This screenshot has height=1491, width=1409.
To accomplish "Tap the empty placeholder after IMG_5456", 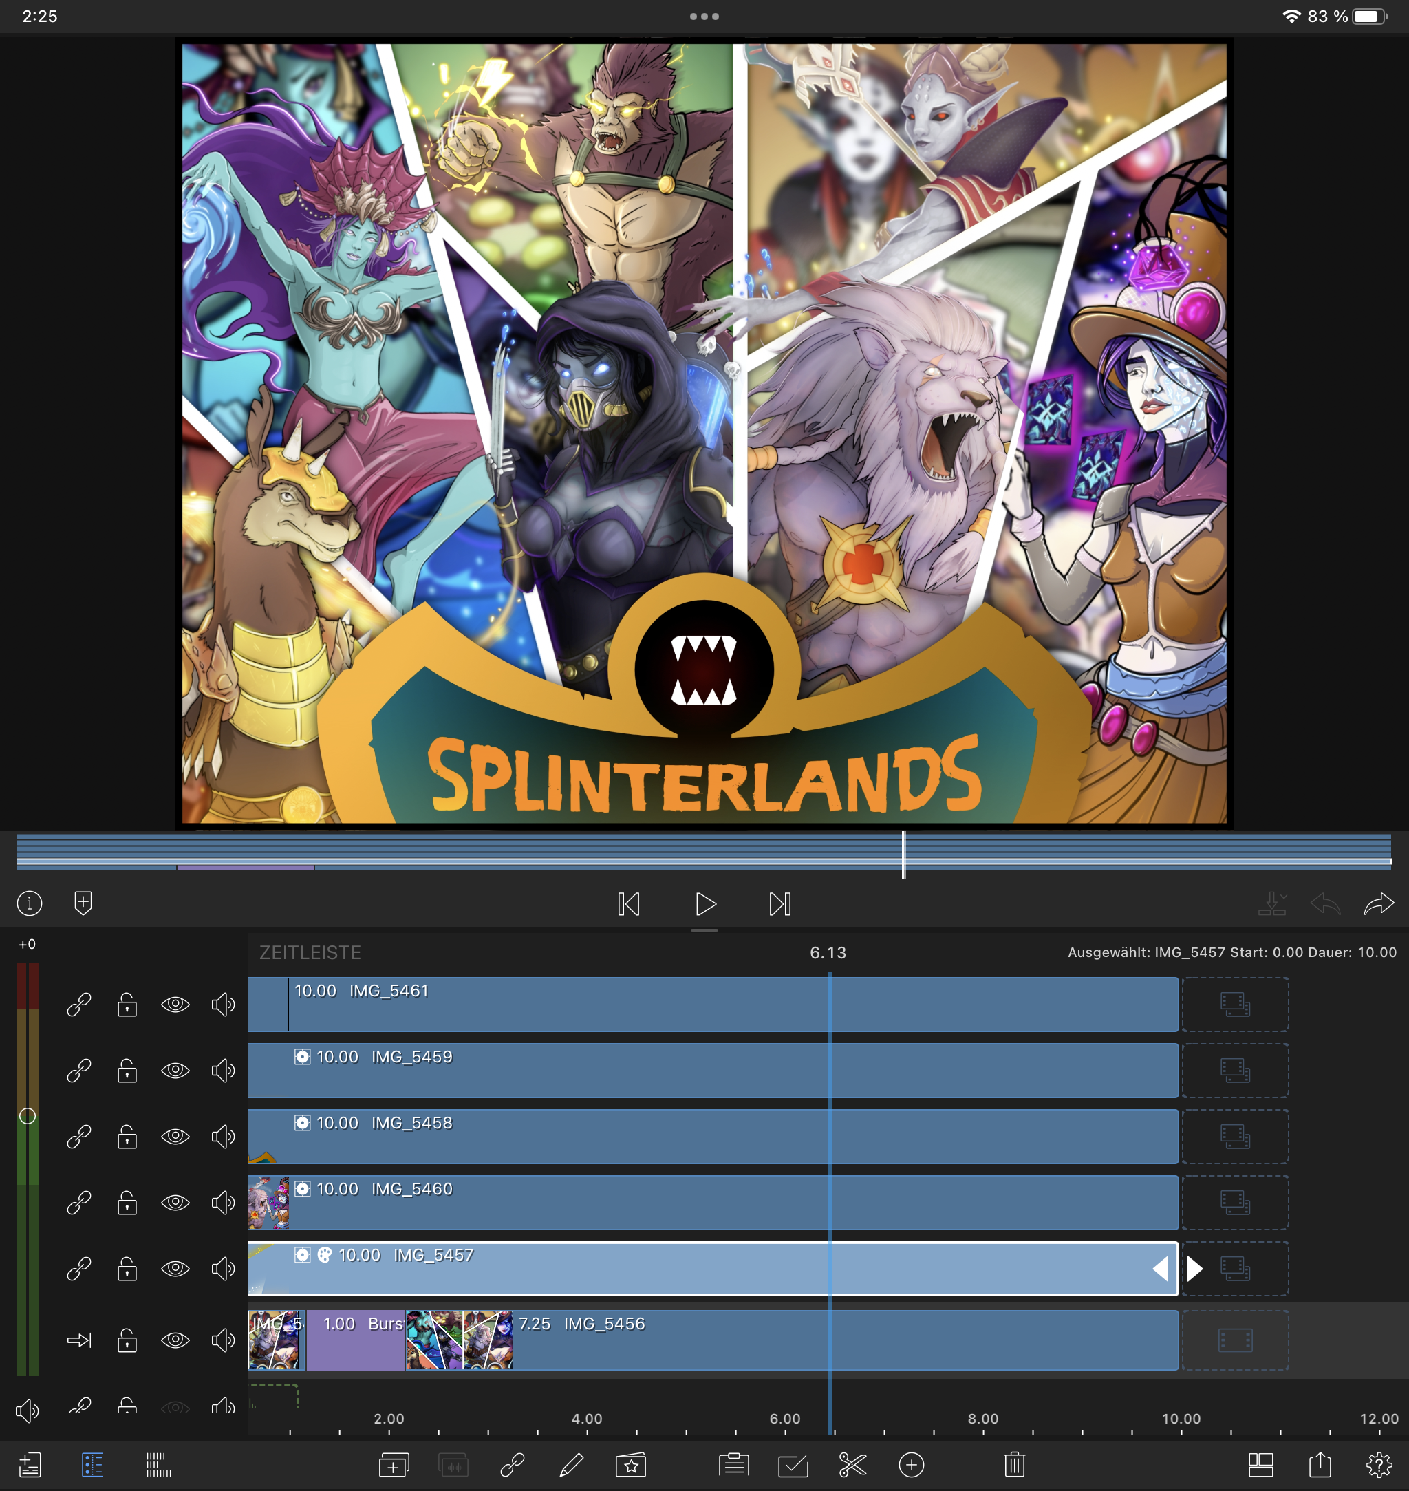I will pyautogui.click(x=1236, y=1340).
